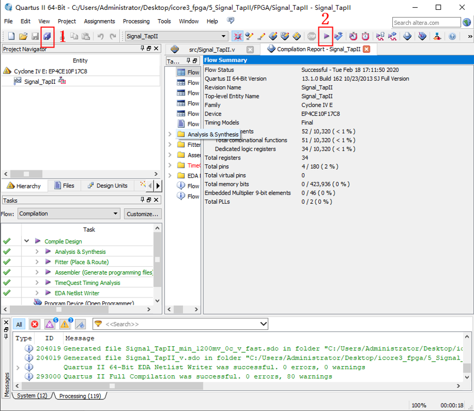Expand the Fitter (Place & Route) task
The image size is (474, 411).
pos(37,262)
